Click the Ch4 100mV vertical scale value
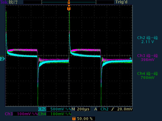The height and width of the screenshot is (121, 162). [x=57, y=114]
